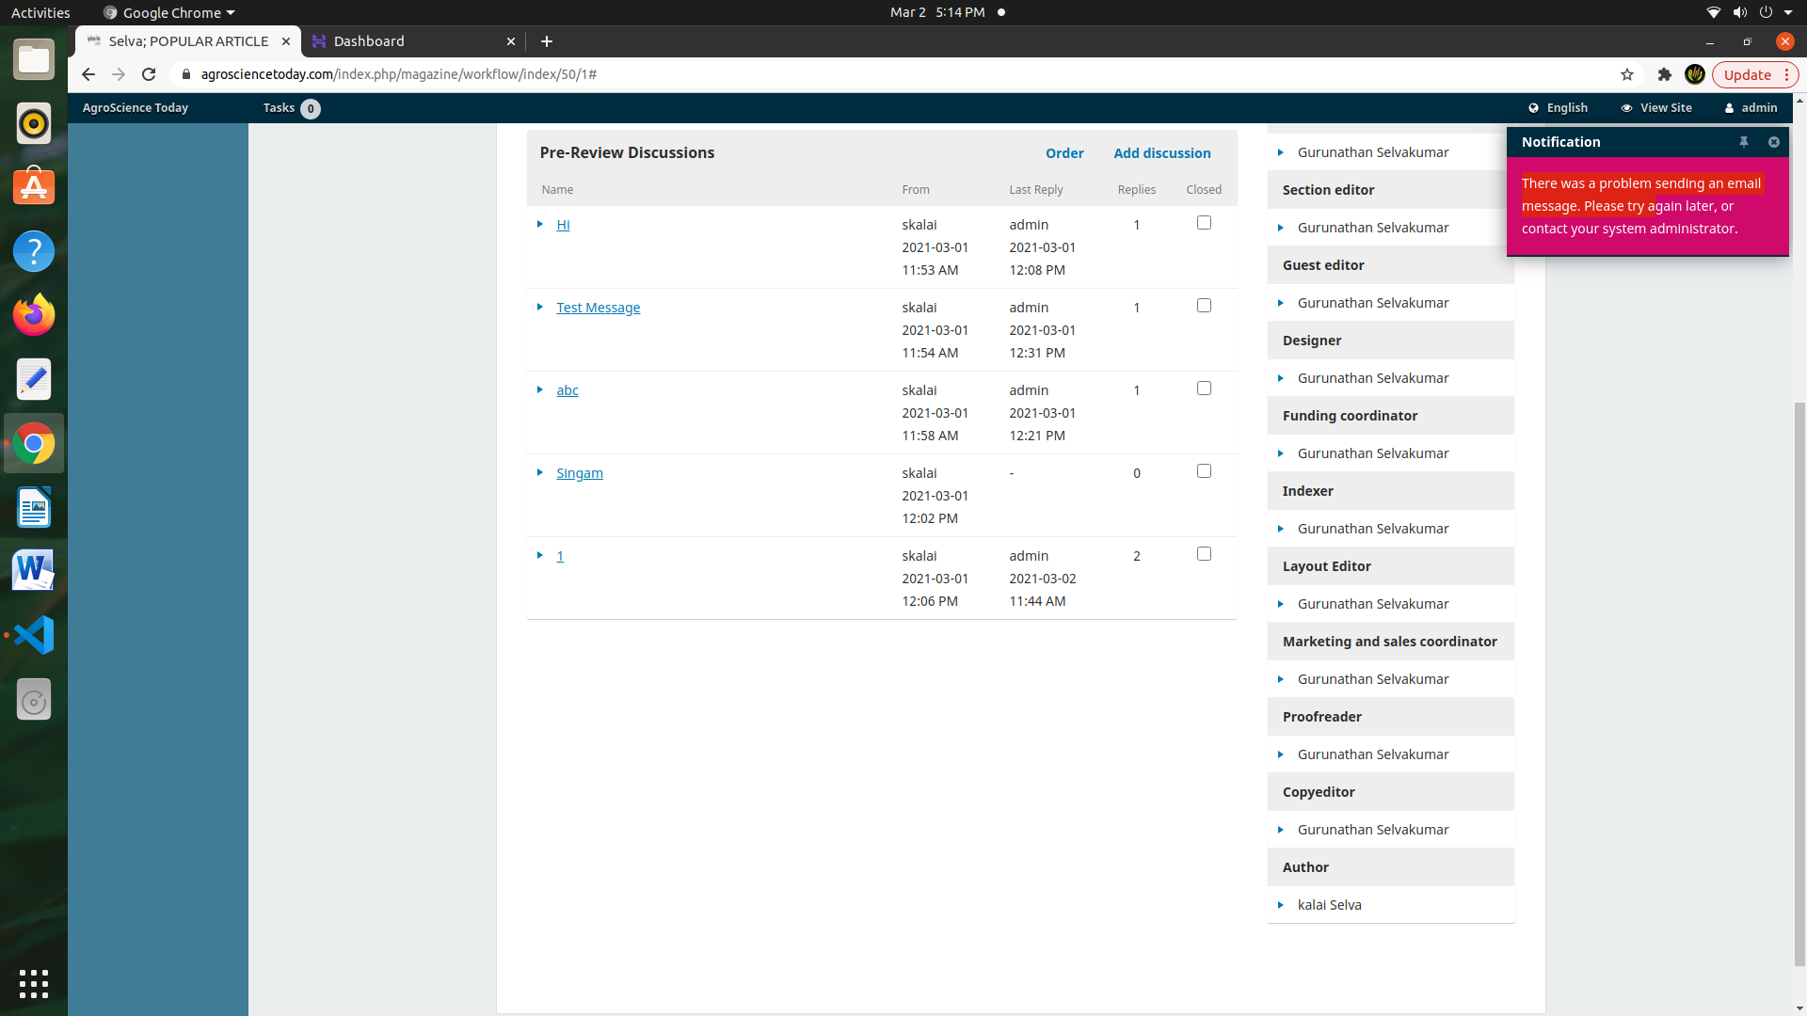Bookmark this page with the star icon
The height and width of the screenshot is (1016, 1807).
tap(1627, 74)
